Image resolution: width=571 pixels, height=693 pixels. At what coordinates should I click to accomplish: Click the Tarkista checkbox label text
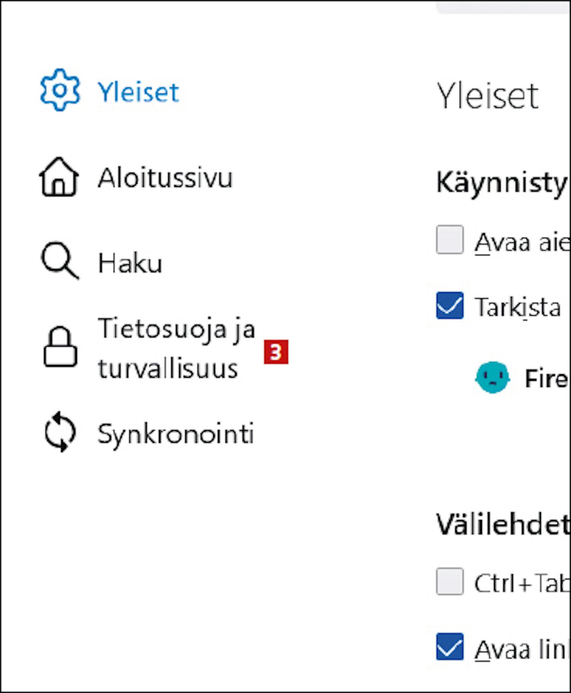(518, 307)
